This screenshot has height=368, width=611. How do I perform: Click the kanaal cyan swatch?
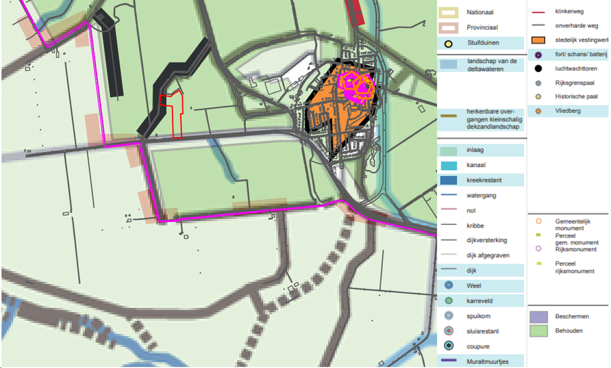coord(449,165)
